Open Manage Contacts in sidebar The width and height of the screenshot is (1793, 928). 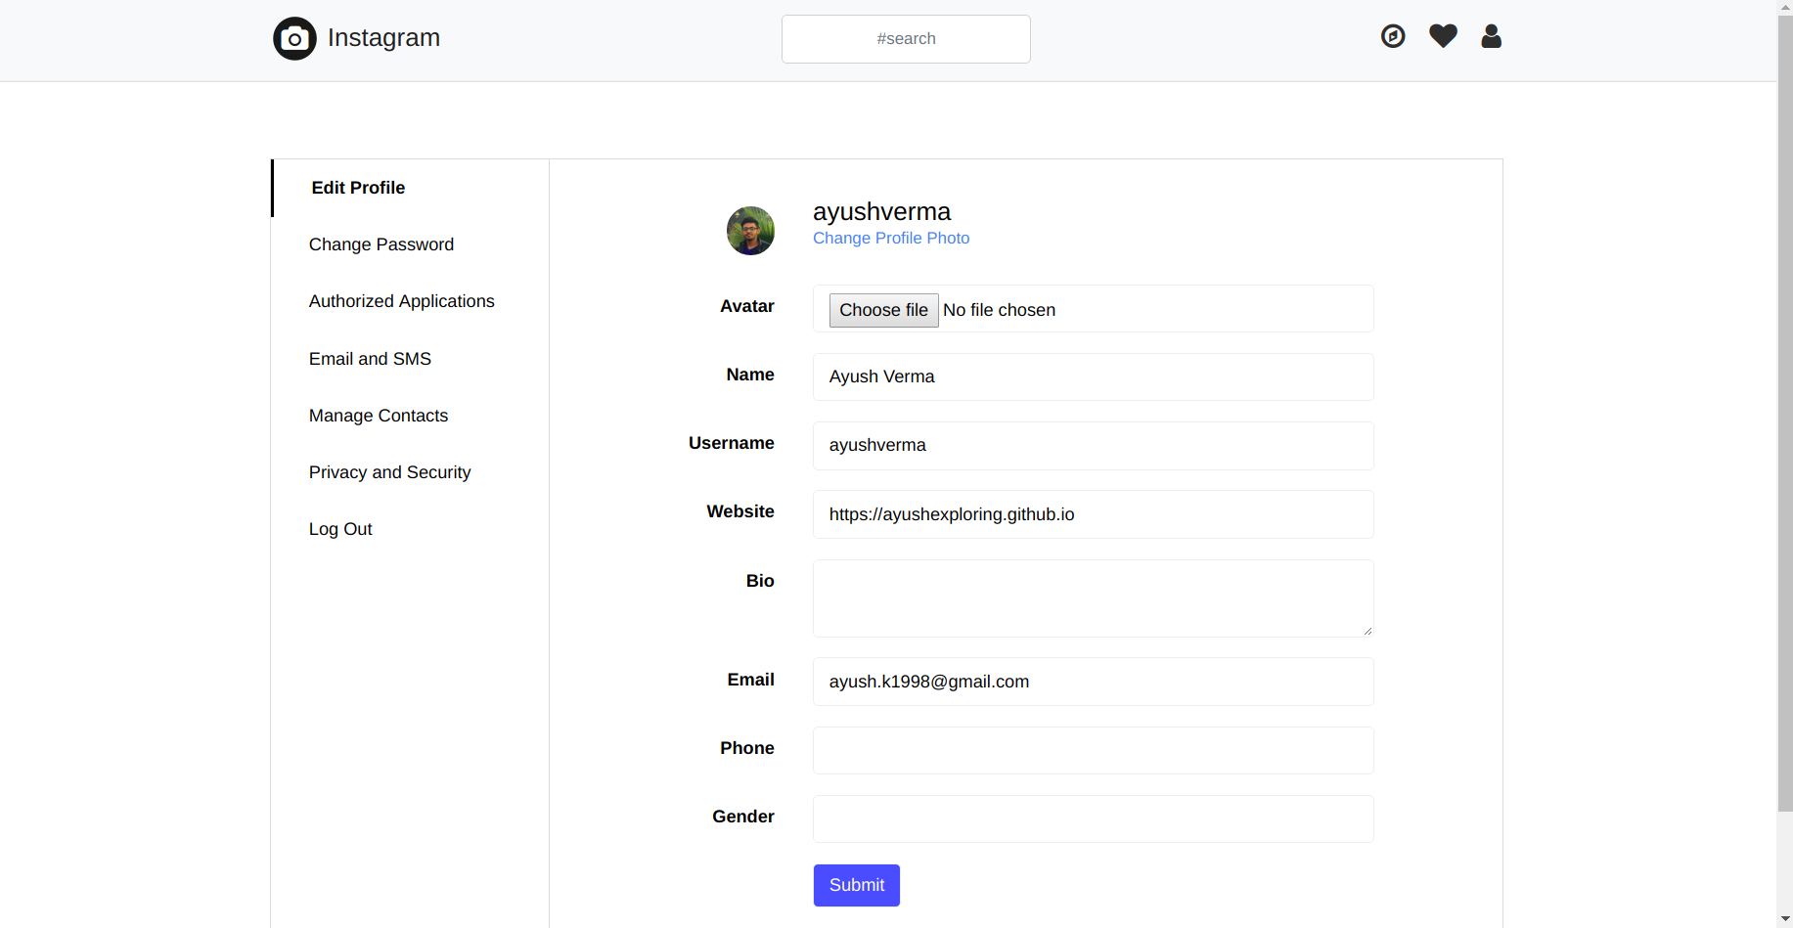pos(379,416)
